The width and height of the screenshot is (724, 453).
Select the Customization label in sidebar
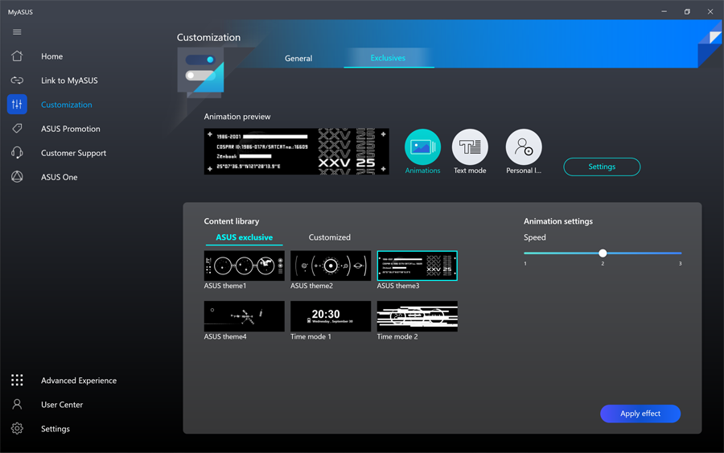[67, 105]
